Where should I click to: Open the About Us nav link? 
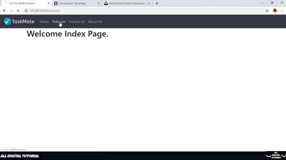click(x=95, y=22)
